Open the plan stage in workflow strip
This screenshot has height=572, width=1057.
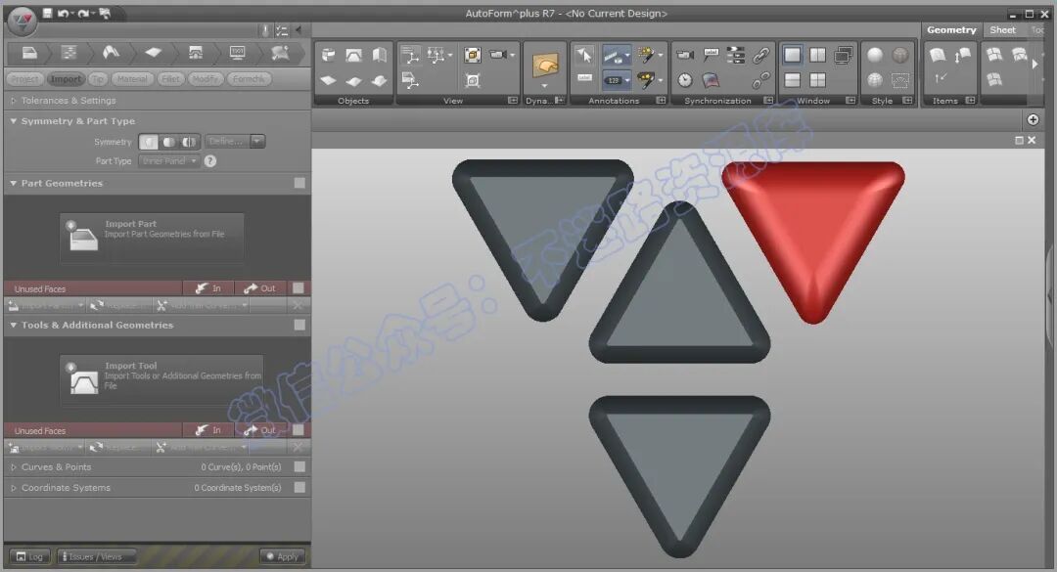[69, 53]
